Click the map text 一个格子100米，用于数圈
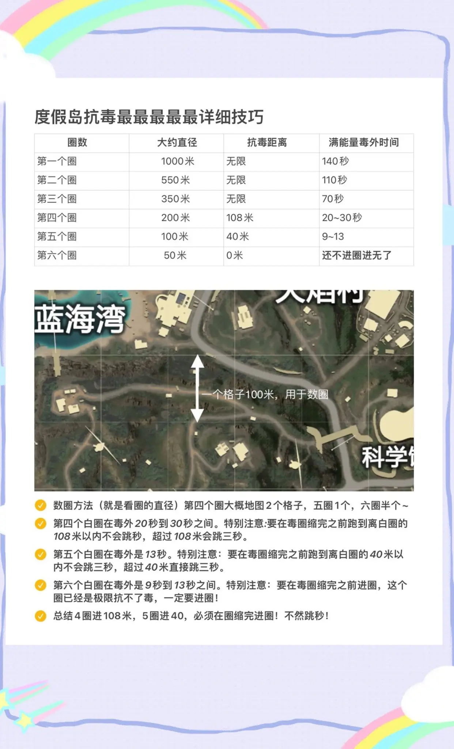This screenshot has width=454, height=749. point(265,394)
